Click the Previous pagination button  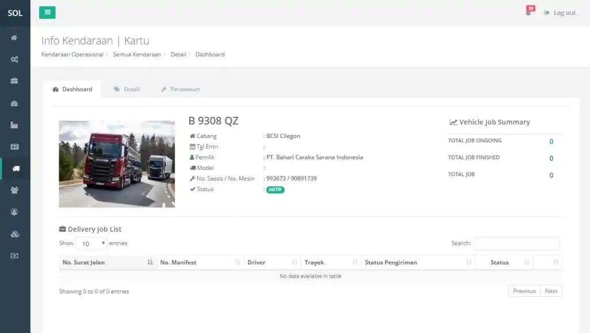(524, 291)
